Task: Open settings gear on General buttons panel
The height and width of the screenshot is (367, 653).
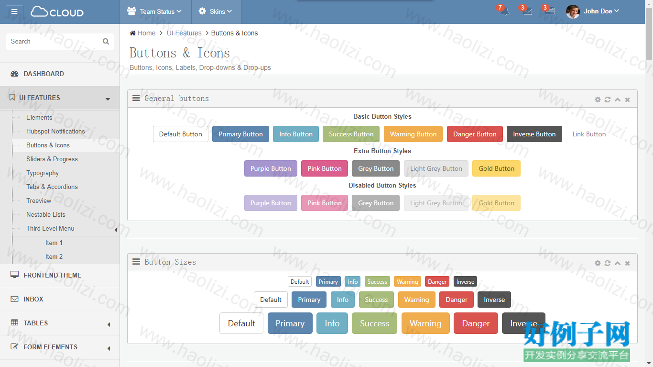Action: point(598,100)
